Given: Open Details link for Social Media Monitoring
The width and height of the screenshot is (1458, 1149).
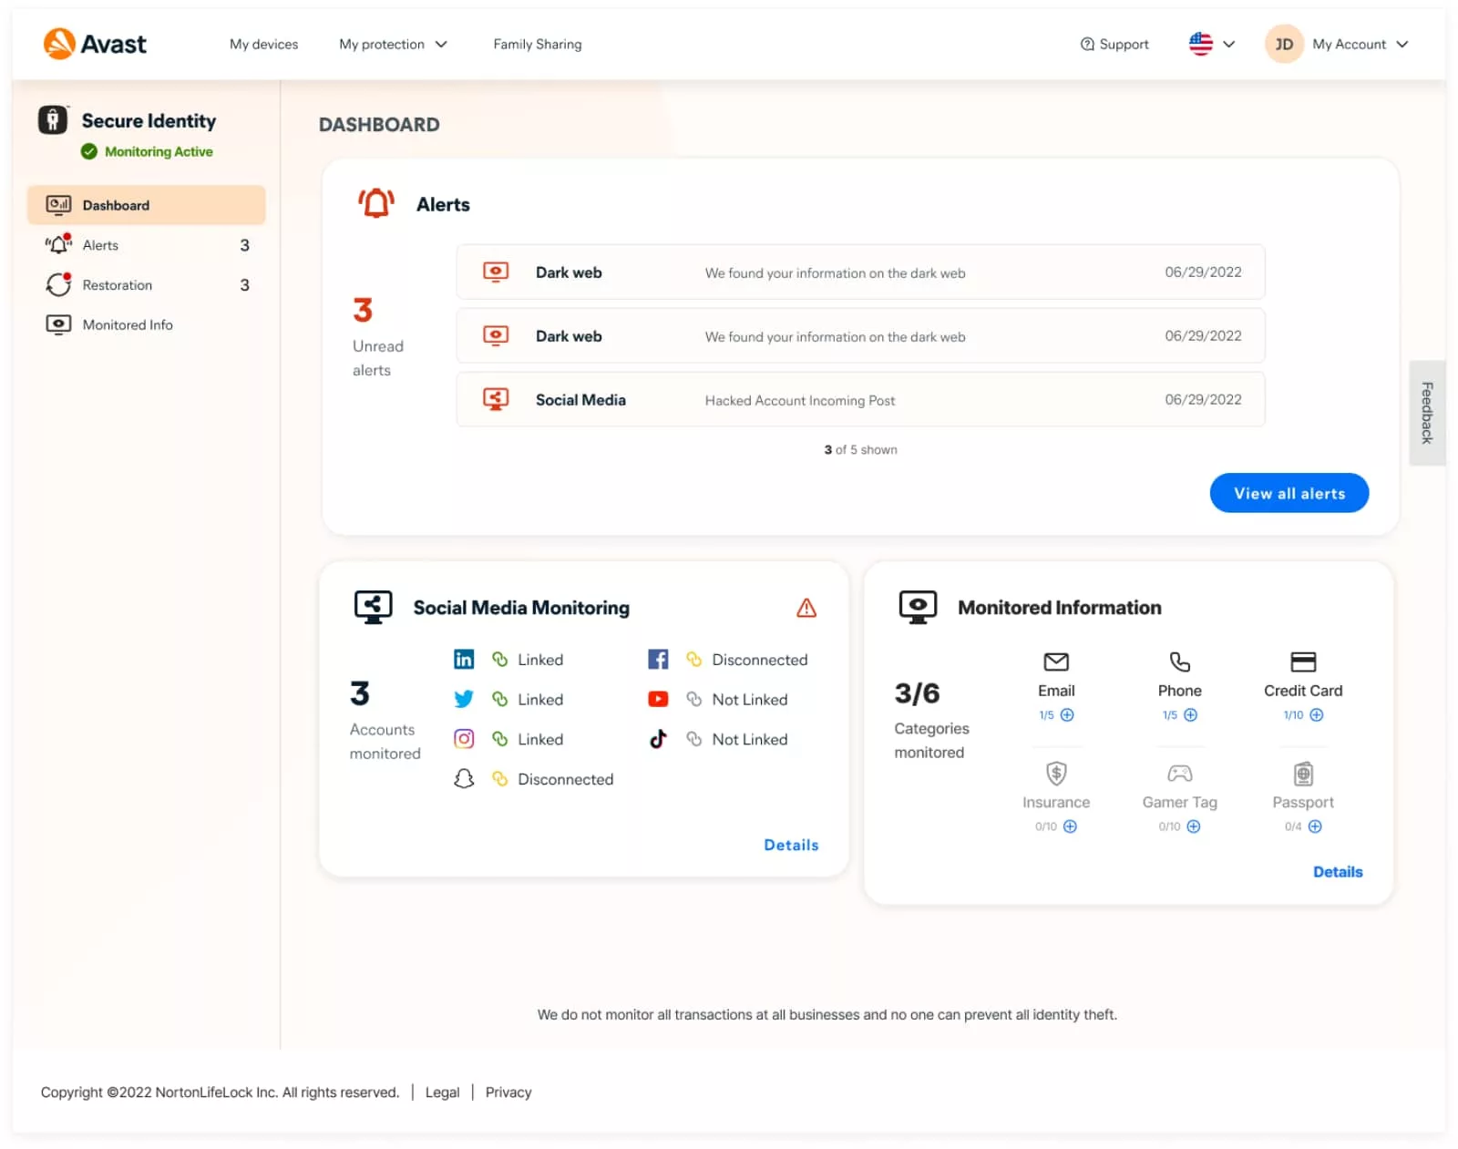Looking at the screenshot, I should (790, 845).
